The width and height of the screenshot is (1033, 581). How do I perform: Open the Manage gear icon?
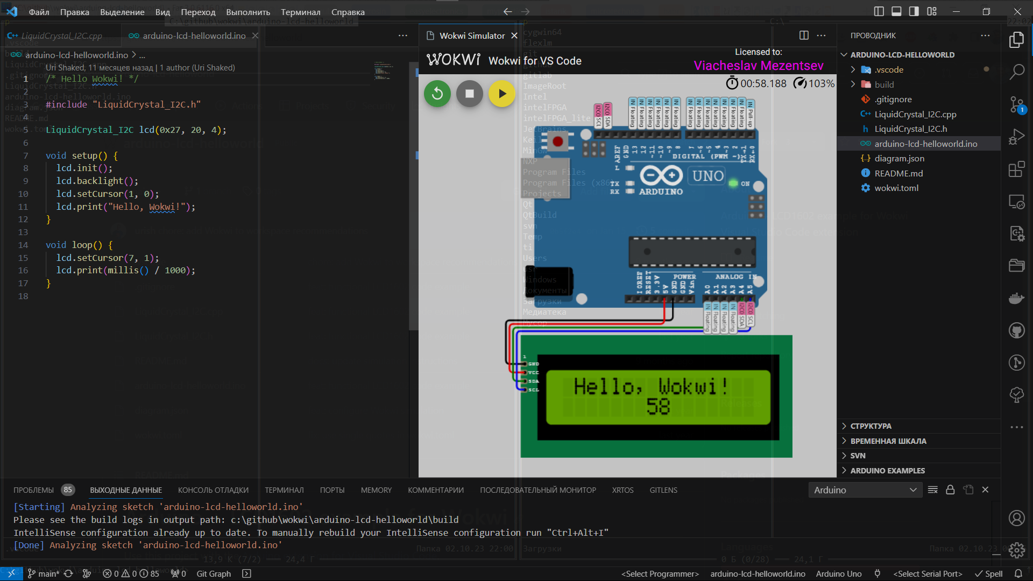pos(1016,550)
